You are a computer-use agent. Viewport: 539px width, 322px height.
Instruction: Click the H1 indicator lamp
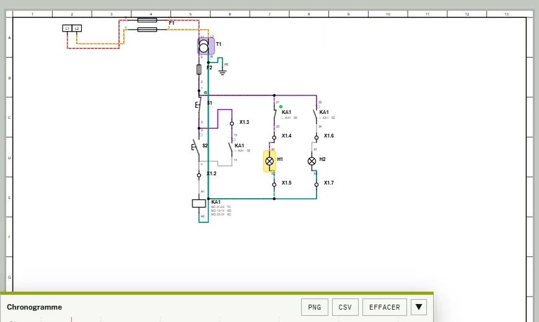269,161
